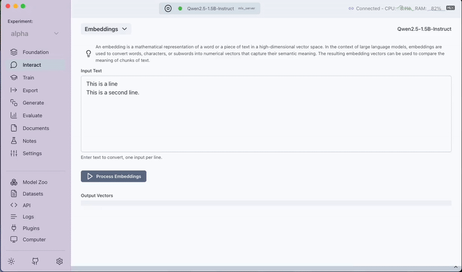Click the Foundation layers icon
462x272 pixels.
pos(14,52)
